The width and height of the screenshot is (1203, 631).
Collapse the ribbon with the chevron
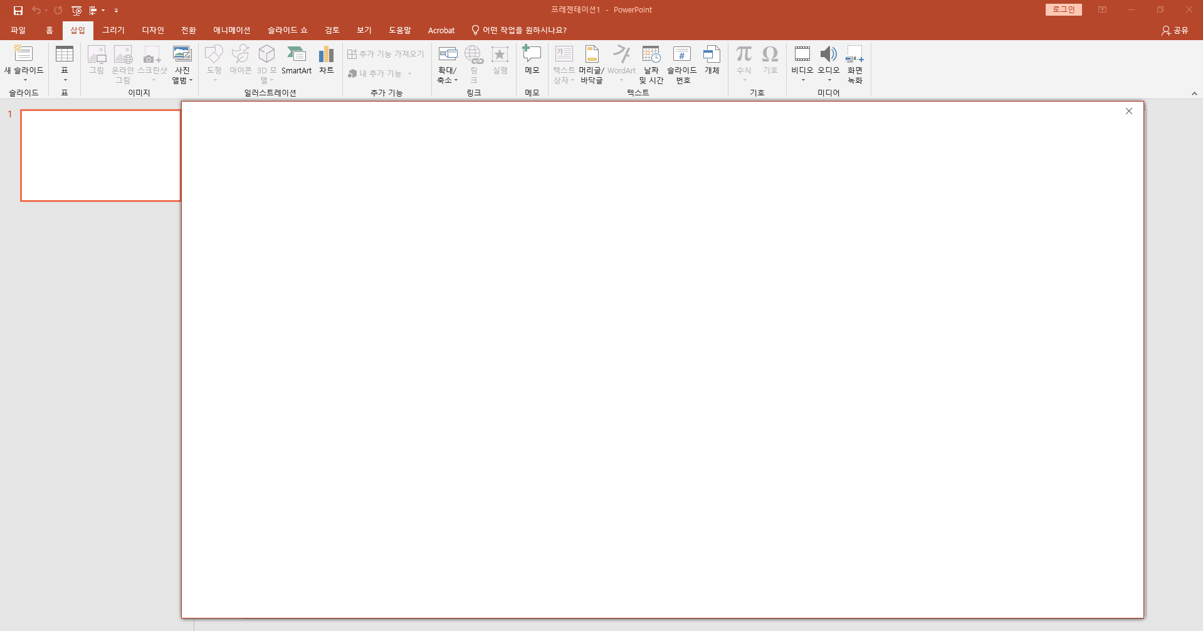point(1194,93)
